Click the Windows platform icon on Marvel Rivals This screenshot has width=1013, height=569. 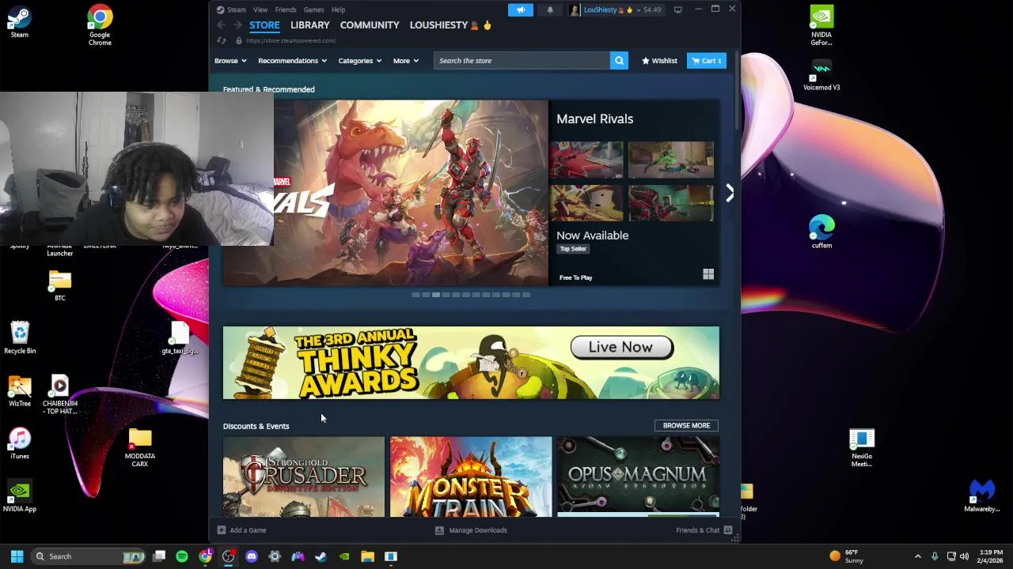point(708,274)
